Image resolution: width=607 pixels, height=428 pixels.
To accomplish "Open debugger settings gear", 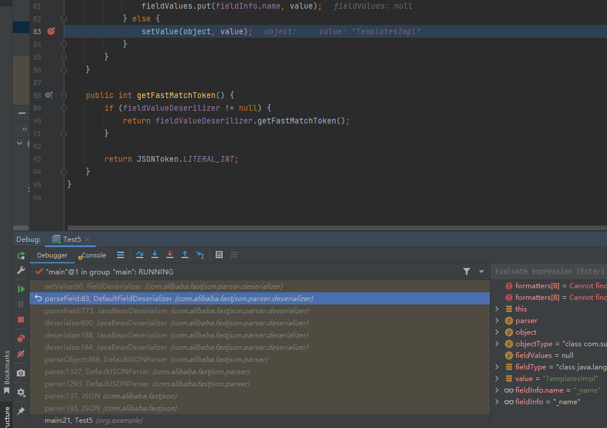I will click(21, 392).
